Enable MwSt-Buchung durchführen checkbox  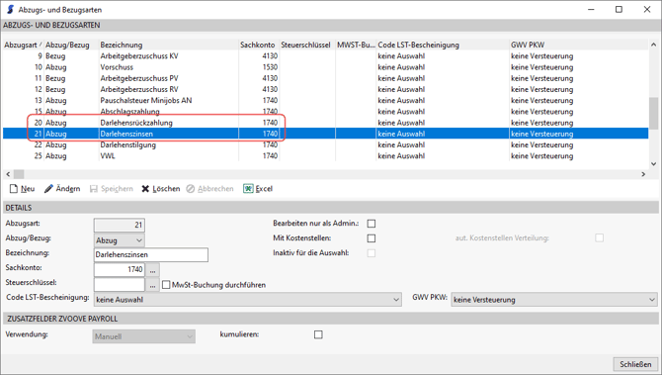point(166,285)
